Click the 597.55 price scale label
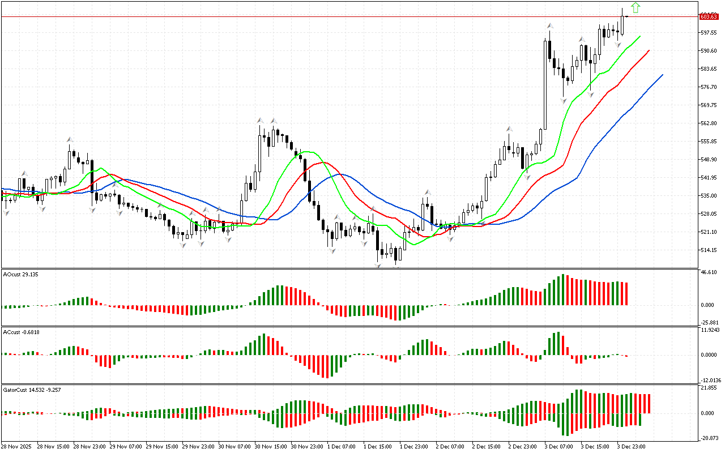The image size is (725, 453). pos(709,33)
